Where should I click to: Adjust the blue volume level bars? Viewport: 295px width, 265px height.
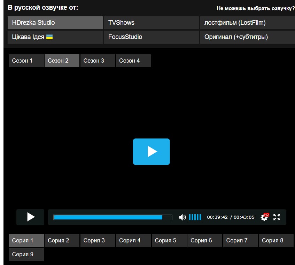[x=195, y=217]
